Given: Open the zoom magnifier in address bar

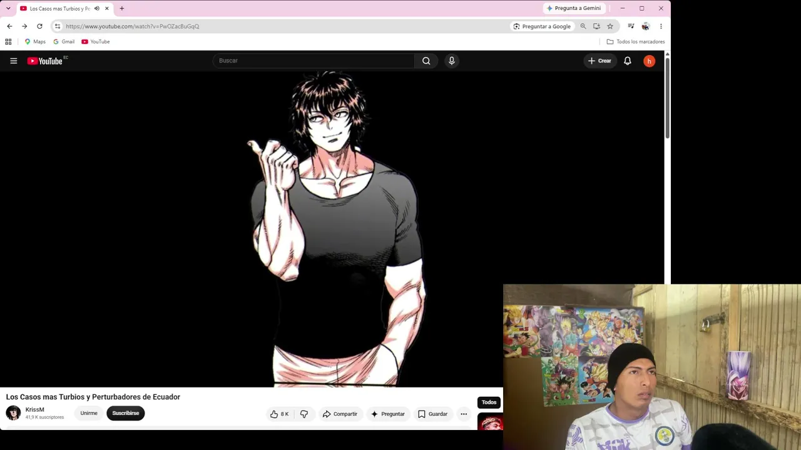Looking at the screenshot, I should (x=583, y=26).
